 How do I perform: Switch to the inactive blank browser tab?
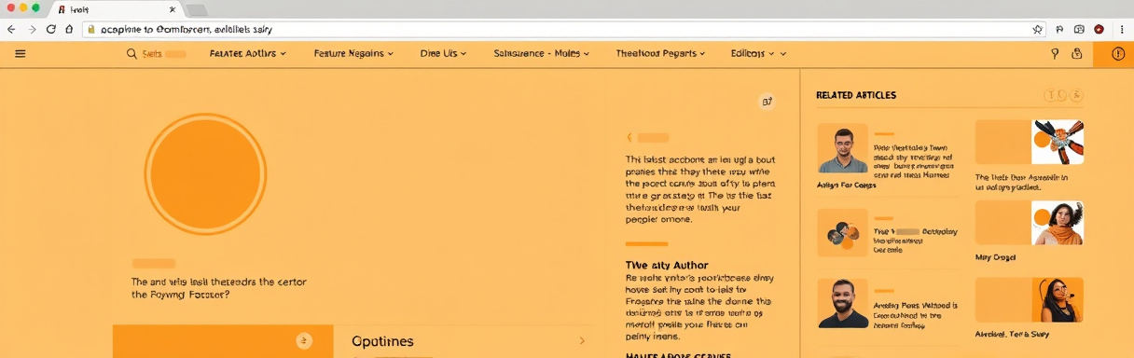click(197, 9)
